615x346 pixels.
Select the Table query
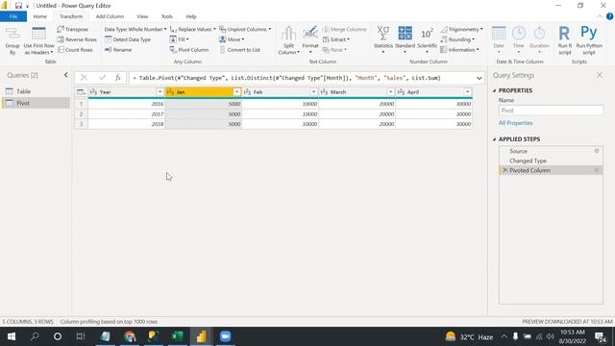point(37,91)
